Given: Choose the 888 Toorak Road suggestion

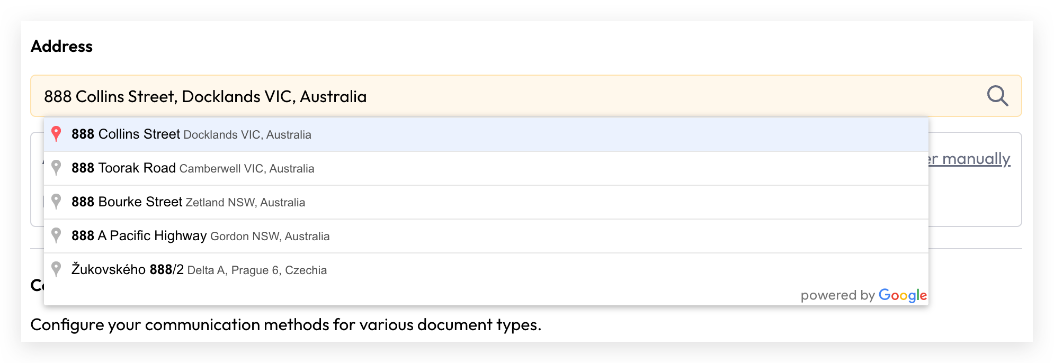Looking at the screenshot, I should tap(486, 168).
